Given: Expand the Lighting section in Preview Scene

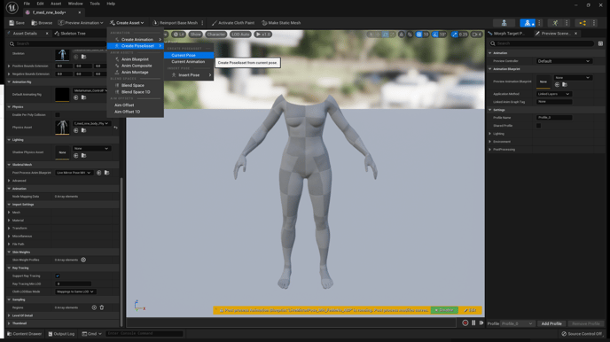Looking at the screenshot, I should (489, 134).
